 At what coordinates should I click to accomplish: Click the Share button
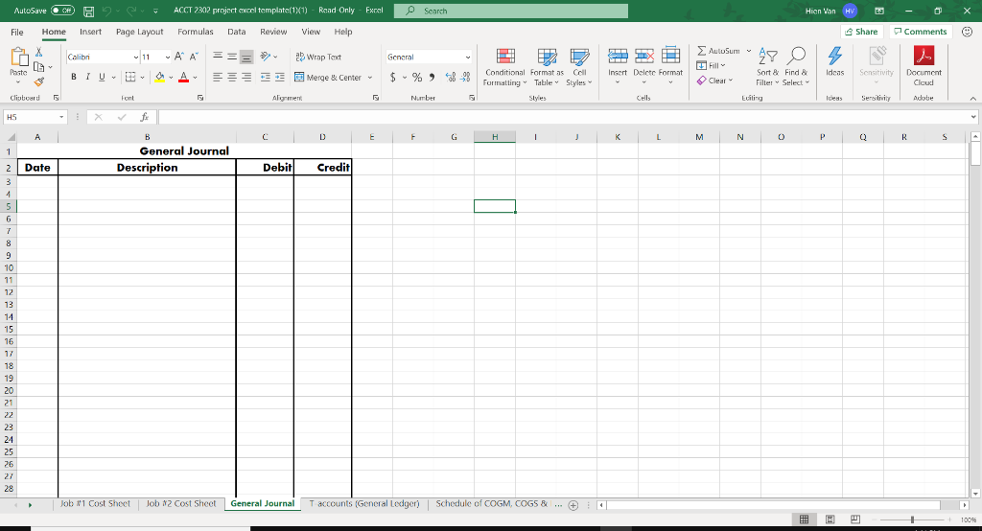click(861, 32)
